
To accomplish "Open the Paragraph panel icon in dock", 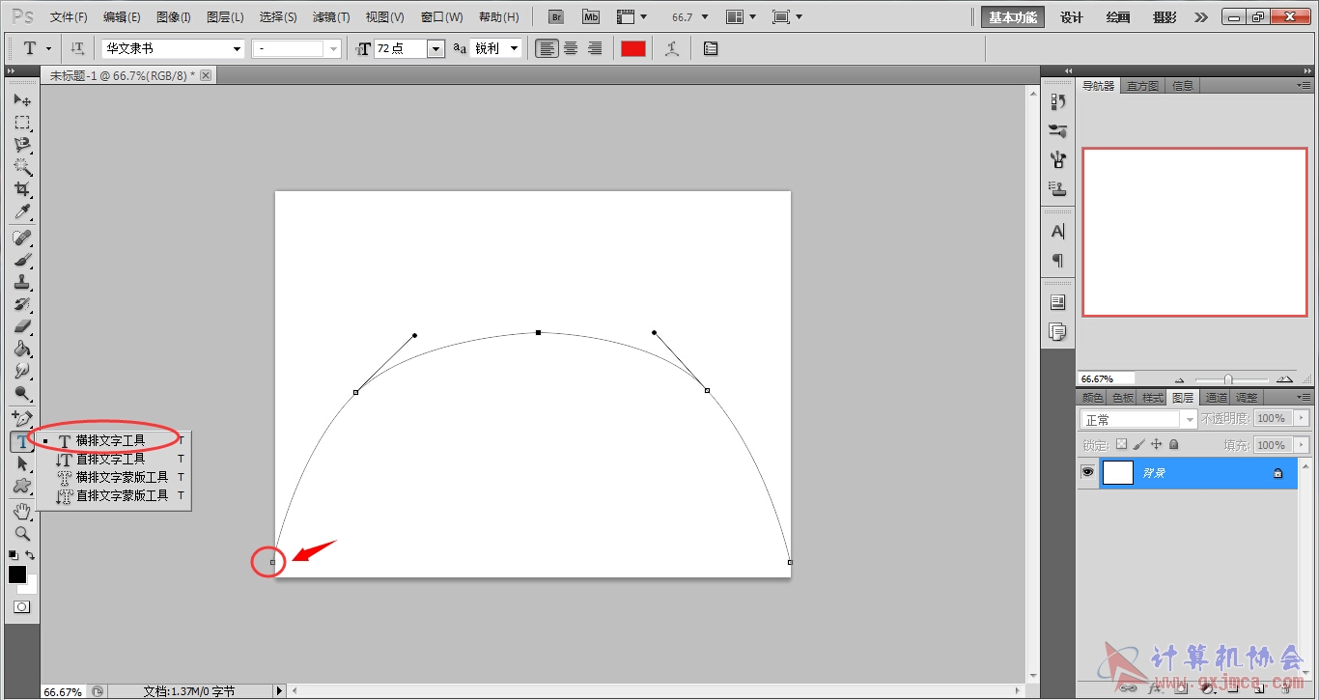I will tap(1057, 261).
